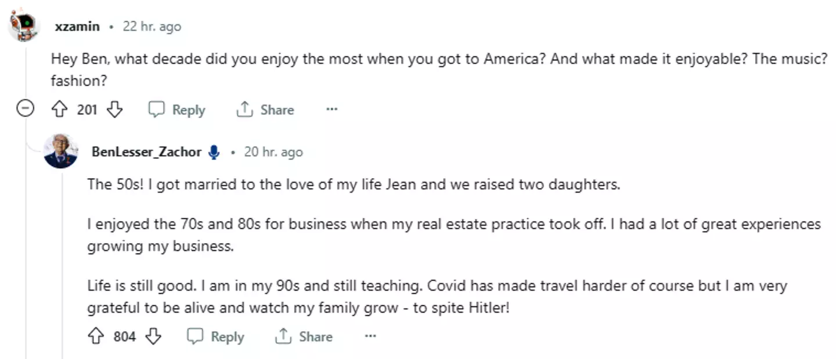Share xzamin's comment
Screen dimensions: 836x359
pos(265,110)
